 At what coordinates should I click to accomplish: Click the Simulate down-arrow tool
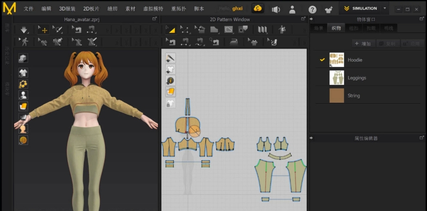[x=24, y=30]
